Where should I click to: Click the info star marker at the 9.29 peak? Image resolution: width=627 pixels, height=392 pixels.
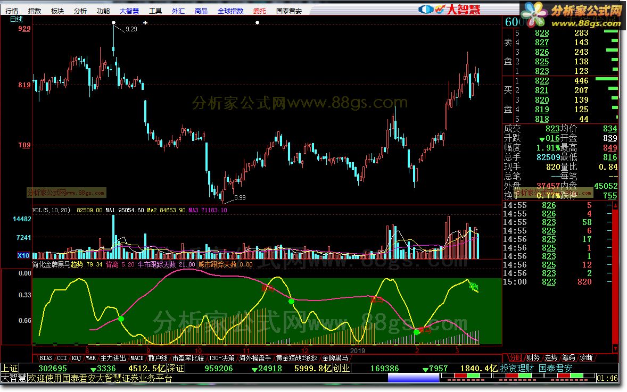click(113, 23)
